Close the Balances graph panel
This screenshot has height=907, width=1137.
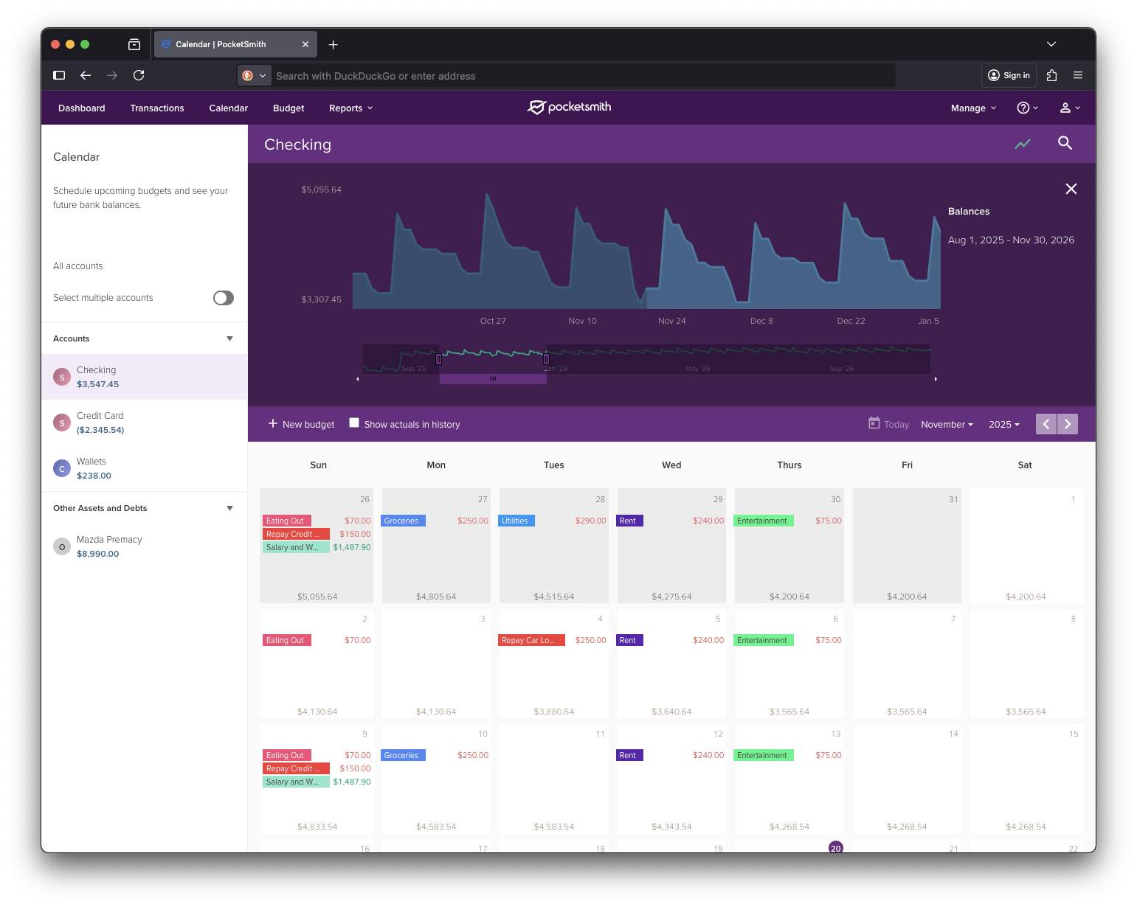(1071, 189)
